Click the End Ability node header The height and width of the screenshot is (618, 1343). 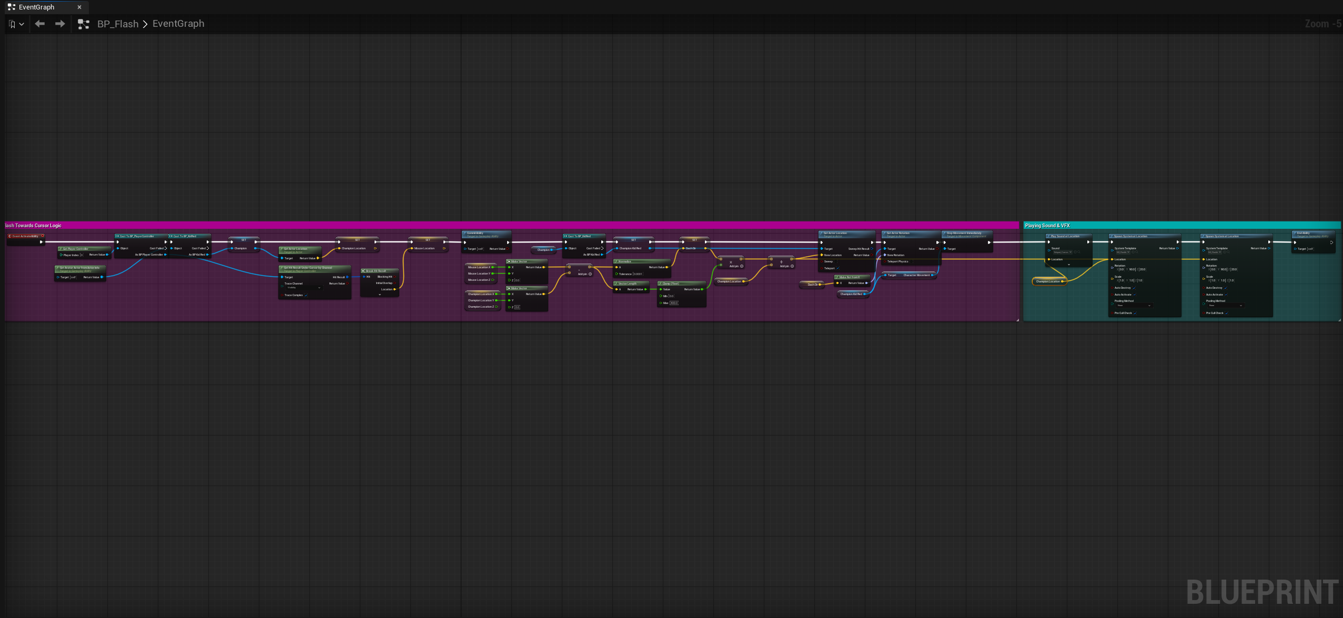click(x=1313, y=234)
